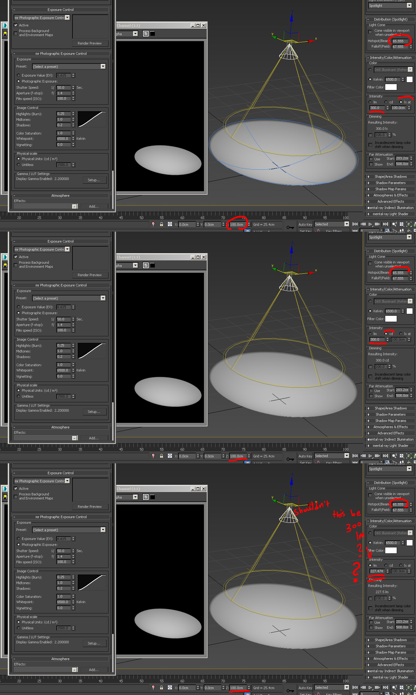Enable Process Background and Environment Maps, top screenshot
The width and height of the screenshot is (416, 695).
coord(16,33)
